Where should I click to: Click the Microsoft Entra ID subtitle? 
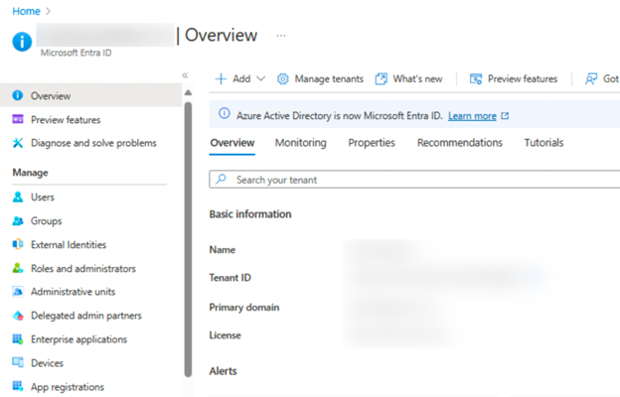76,53
